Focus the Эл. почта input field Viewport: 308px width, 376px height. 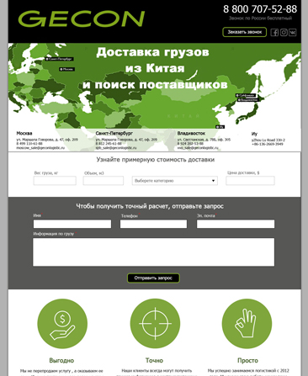pyautogui.click(x=236, y=224)
